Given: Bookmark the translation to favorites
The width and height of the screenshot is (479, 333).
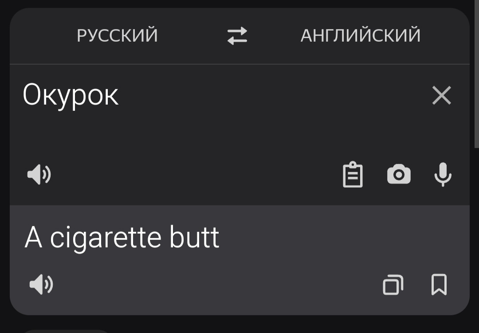Looking at the screenshot, I should point(439,285).
